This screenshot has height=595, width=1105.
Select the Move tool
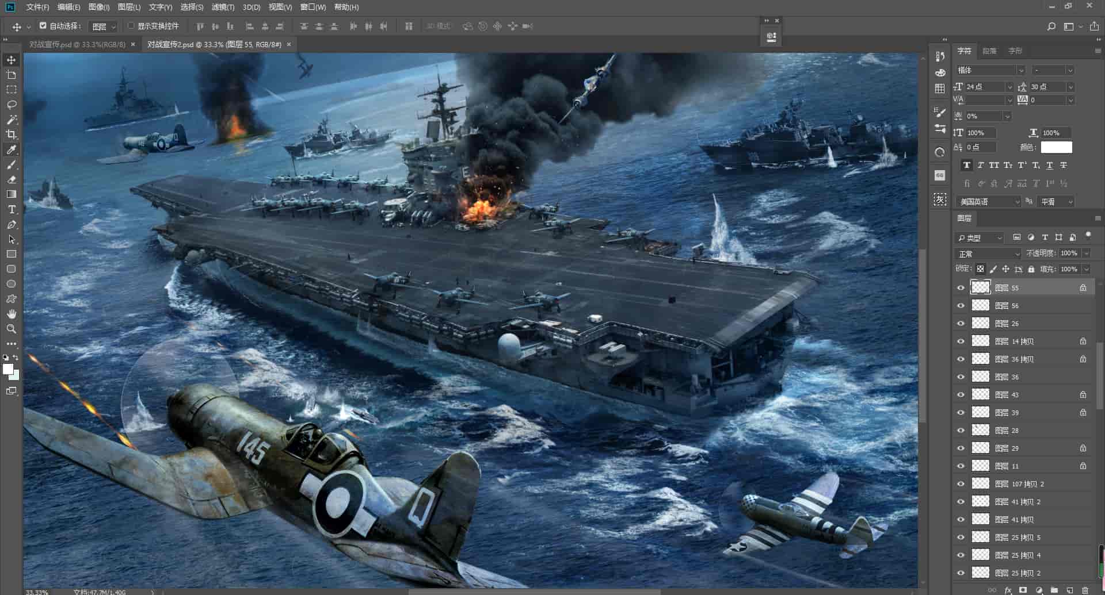pos(12,60)
